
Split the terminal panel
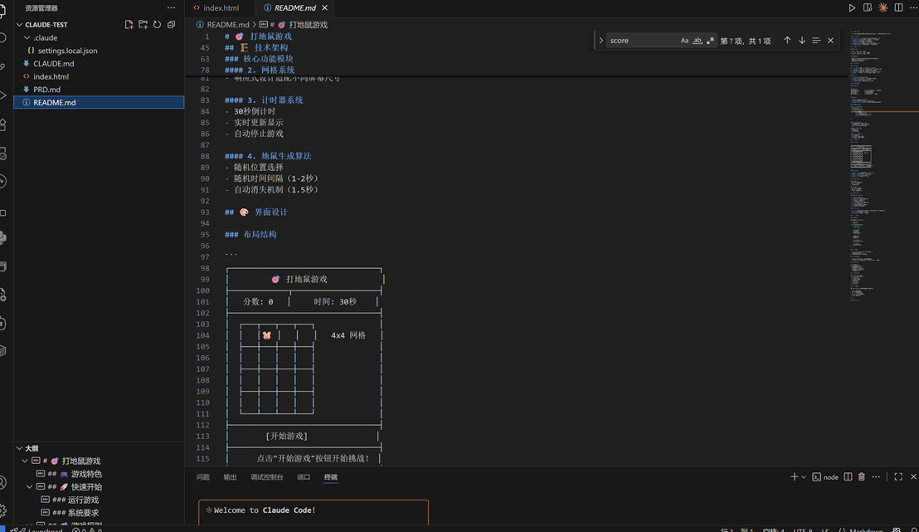coord(848,477)
